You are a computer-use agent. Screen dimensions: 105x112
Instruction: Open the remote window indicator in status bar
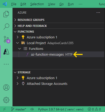click(4, 109)
